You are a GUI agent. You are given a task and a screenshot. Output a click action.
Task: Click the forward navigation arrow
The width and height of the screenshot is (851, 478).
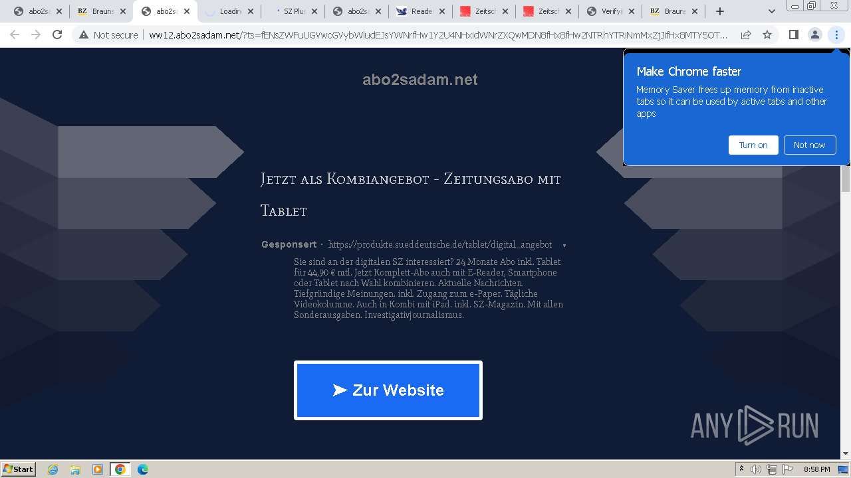coord(36,35)
